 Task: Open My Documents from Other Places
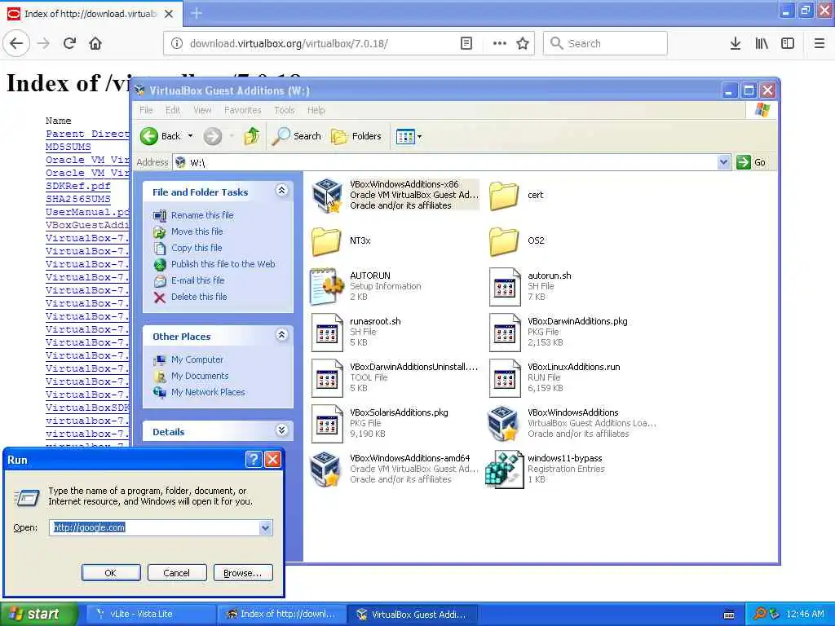[200, 376]
